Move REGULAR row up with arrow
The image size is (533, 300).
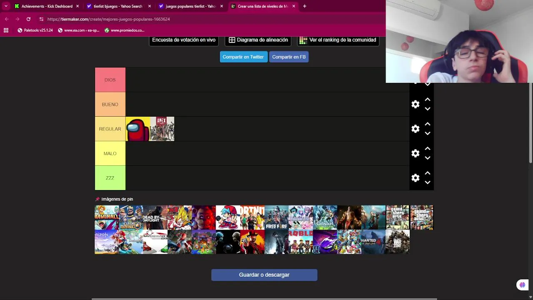[x=427, y=124]
